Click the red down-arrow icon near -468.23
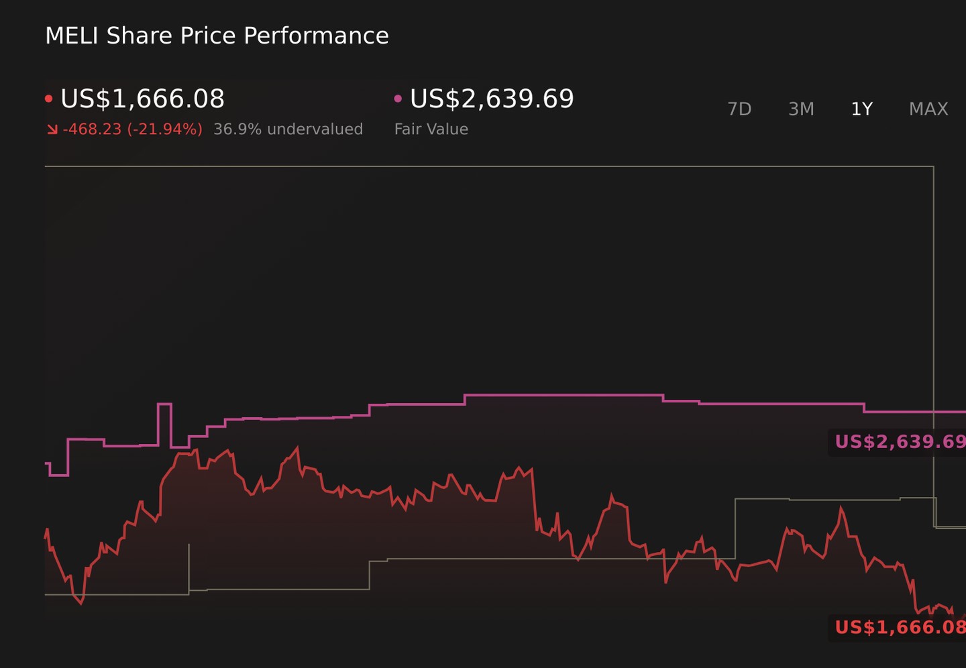966x668 pixels. coord(52,129)
